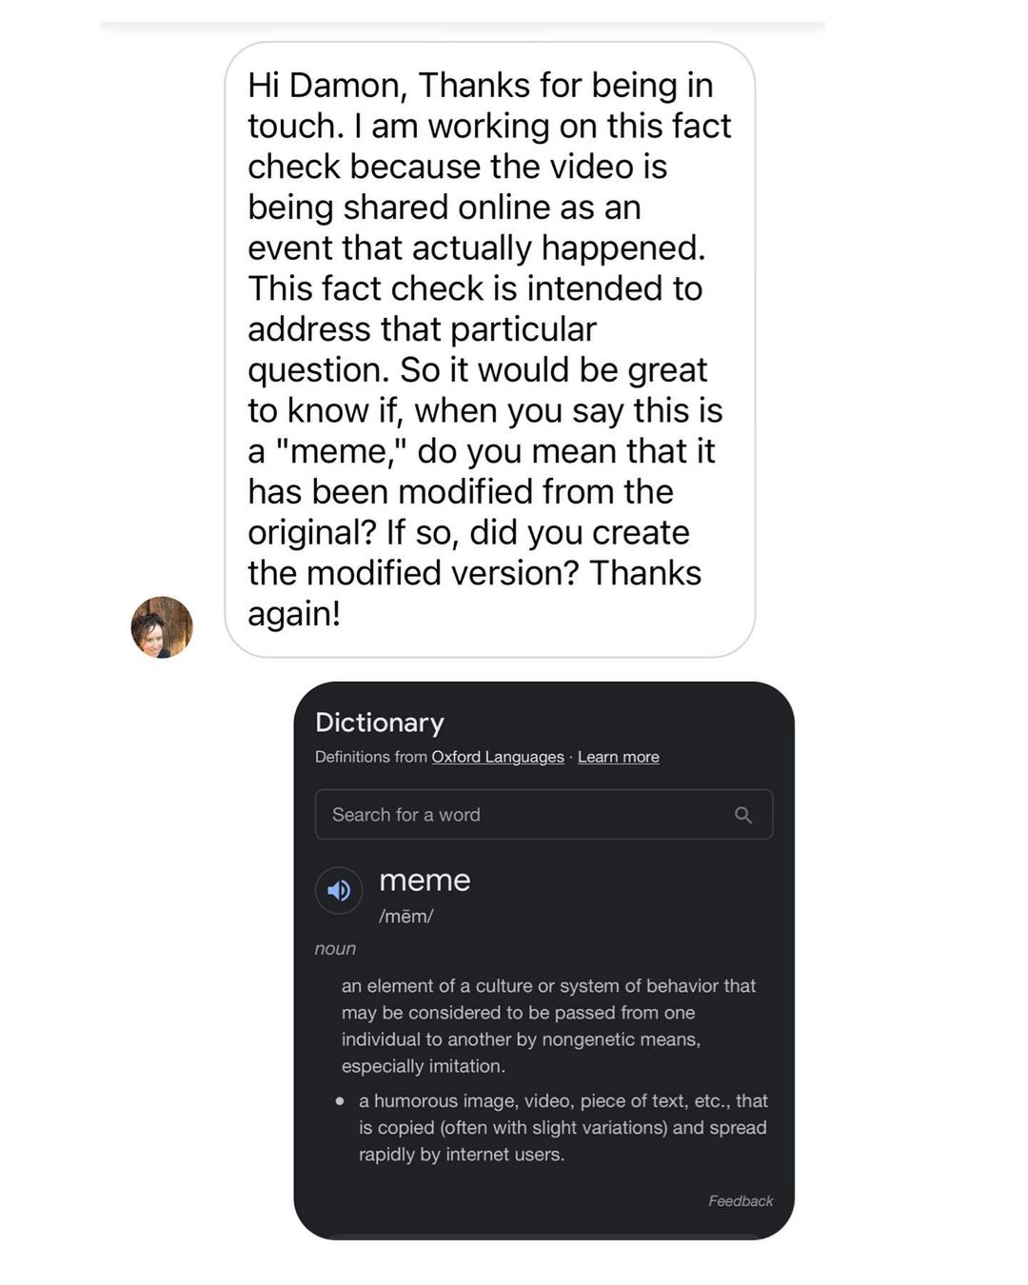1028x1285 pixels.
Task: Click the "noun" part-of-speech label
Action: 335,949
